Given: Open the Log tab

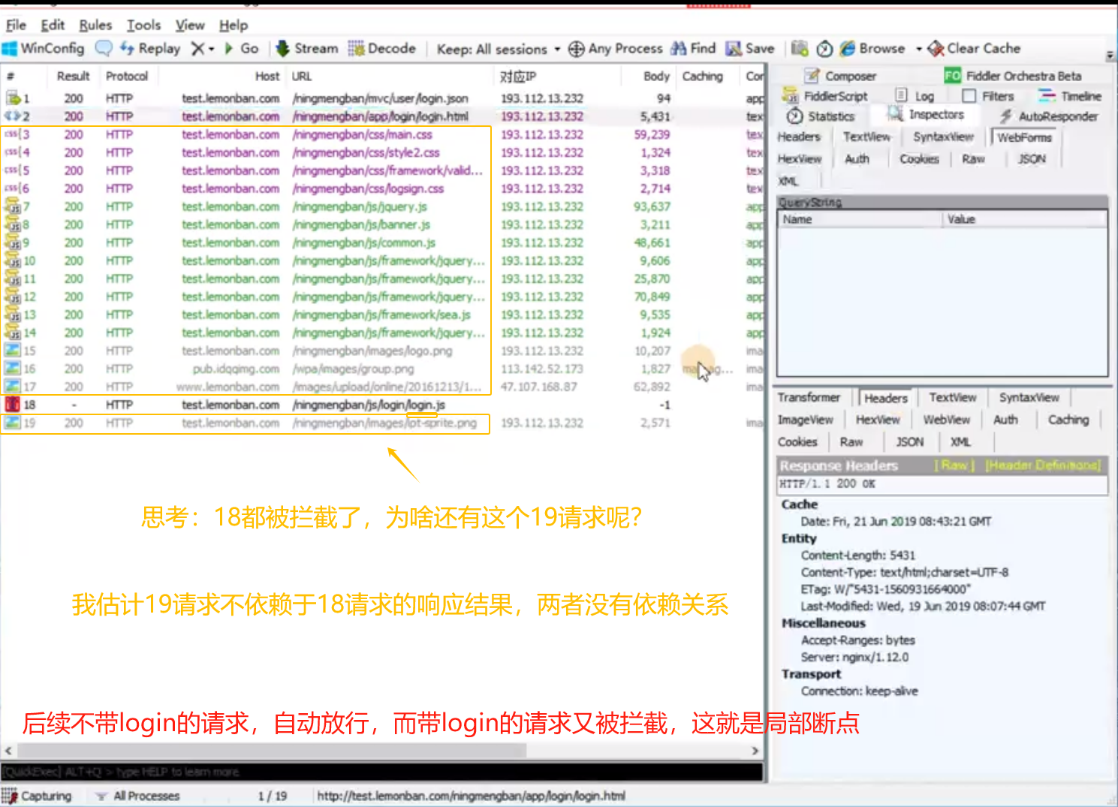Looking at the screenshot, I should tap(915, 96).
